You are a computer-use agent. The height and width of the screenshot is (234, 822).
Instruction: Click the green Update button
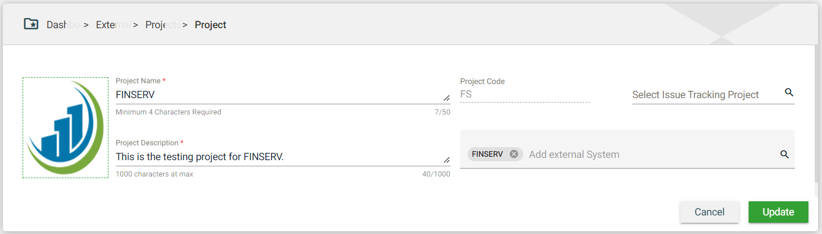pyautogui.click(x=778, y=212)
